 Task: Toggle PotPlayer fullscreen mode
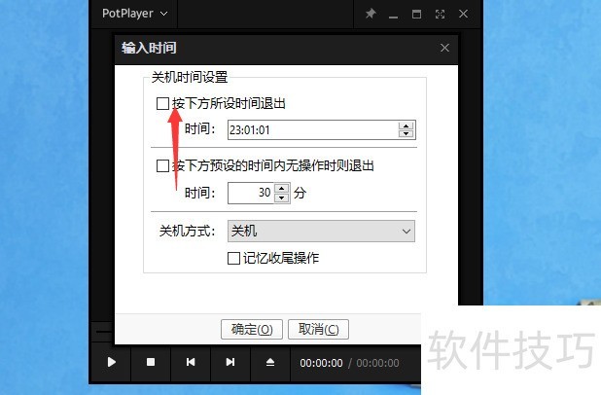[x=440, y=15]
